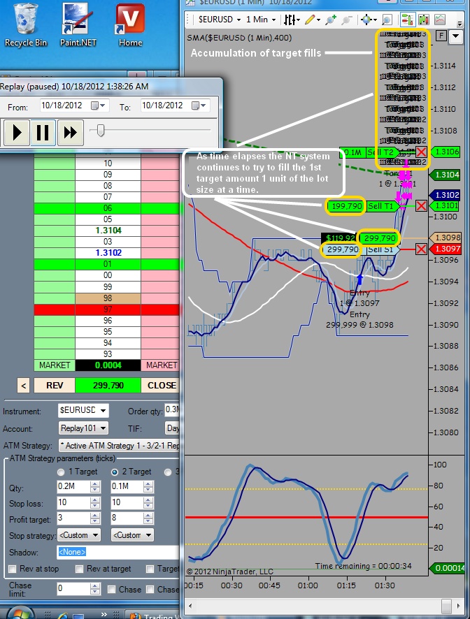Cancel the Sell T1 order with red X

click(421, 205)
